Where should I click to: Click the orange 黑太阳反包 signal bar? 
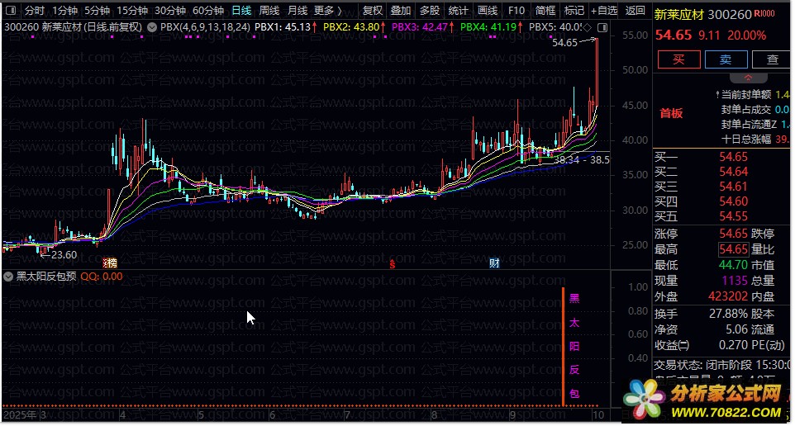coord(564,347)
